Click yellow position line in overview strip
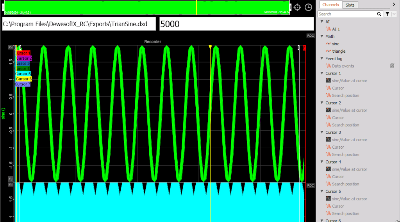Image resolution: width=400 pixels, height=222 pixels. point(197,7)
